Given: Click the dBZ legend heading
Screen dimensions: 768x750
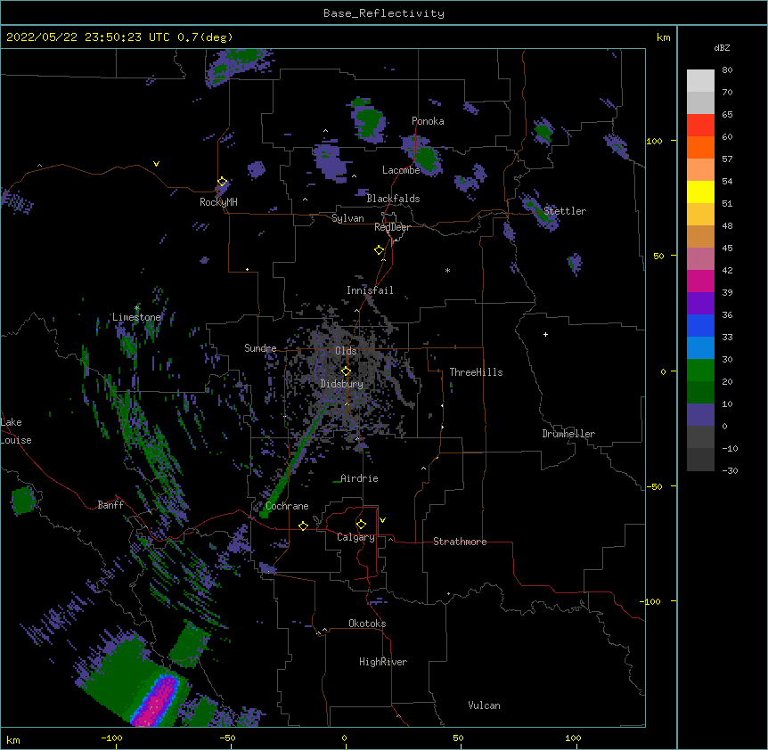Looking at the screenshot, I should pyautogui.click(x=722, y=47).
